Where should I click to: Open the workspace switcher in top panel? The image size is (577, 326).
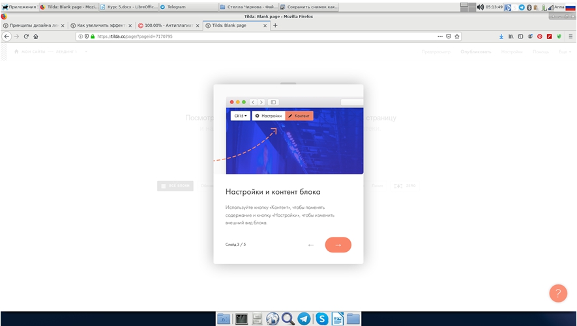(x=468, y=7)
